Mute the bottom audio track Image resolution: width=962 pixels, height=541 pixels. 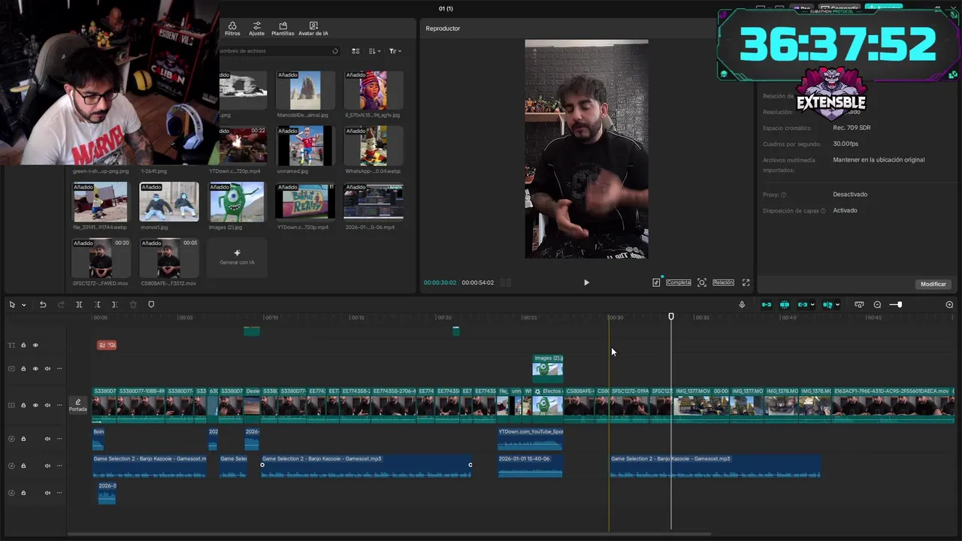[47, 493]
